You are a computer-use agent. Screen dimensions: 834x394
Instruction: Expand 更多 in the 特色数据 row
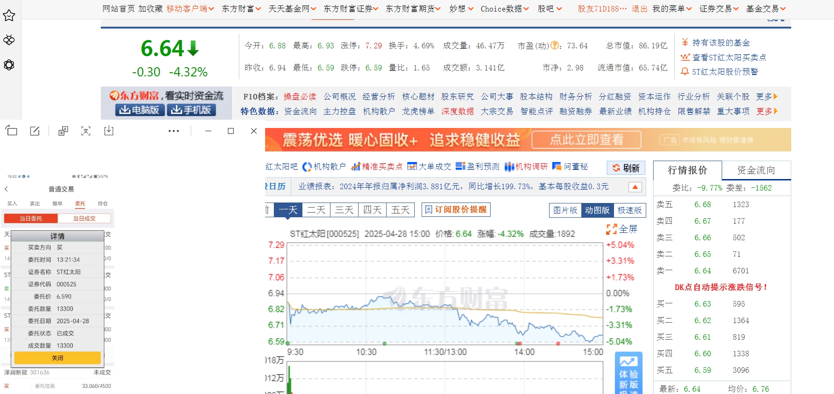click(767, 111)
